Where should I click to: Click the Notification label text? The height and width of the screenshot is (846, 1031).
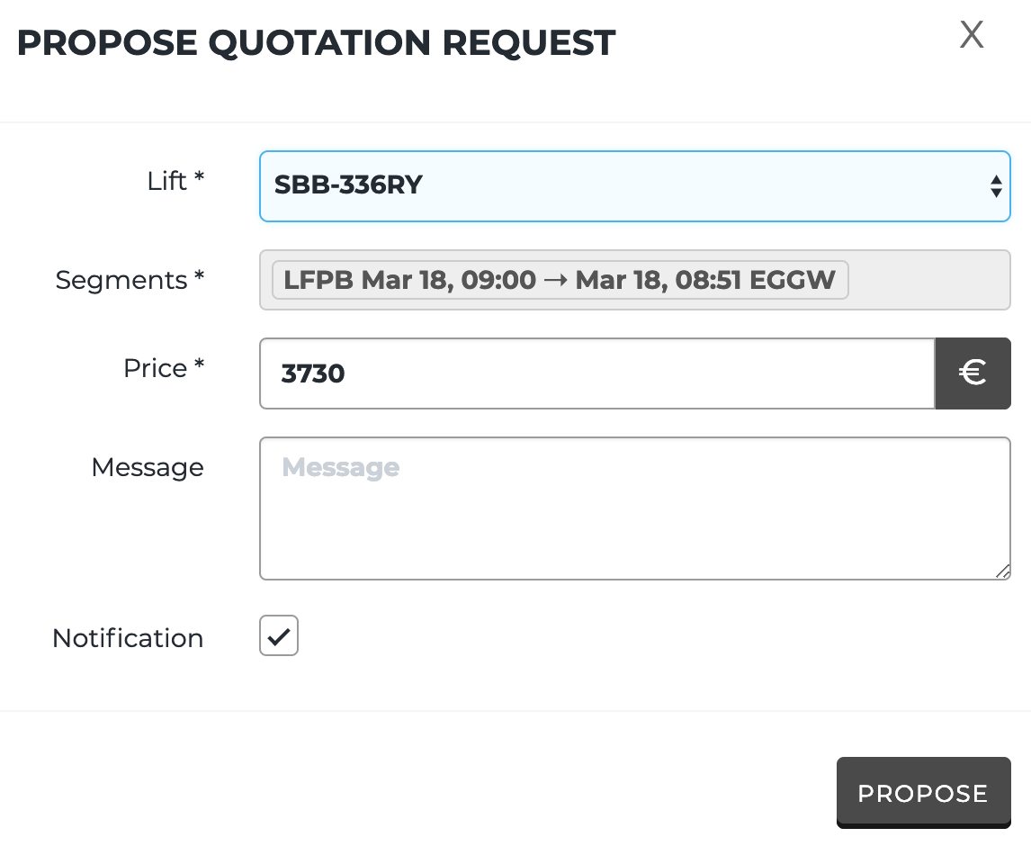pyautogui.click(x=128, y=638)
